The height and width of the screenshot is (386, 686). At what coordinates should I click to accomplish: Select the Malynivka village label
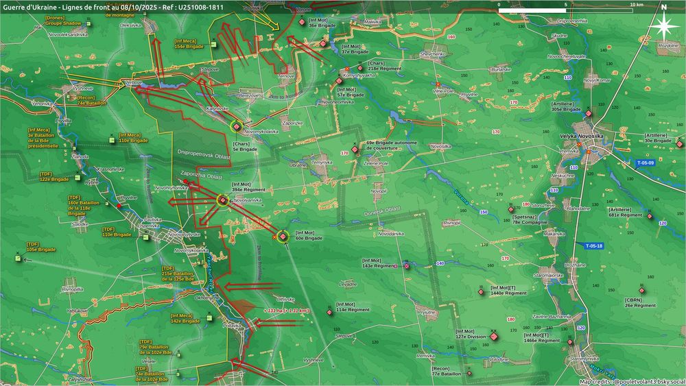point(372,21)
